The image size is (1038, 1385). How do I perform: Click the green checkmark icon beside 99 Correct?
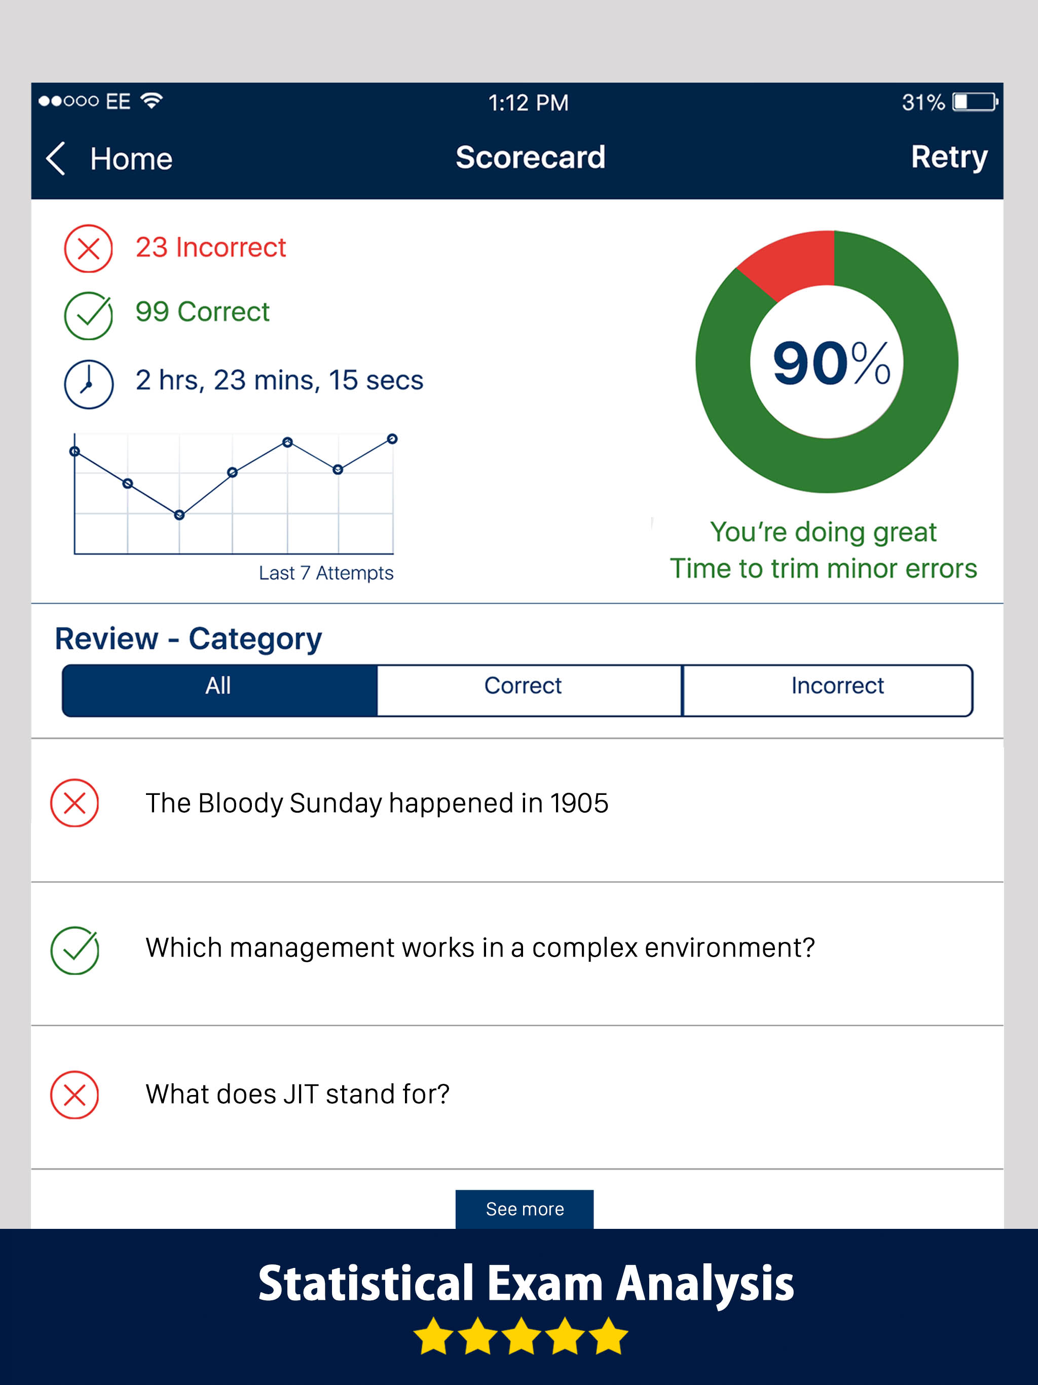[88, 315]
